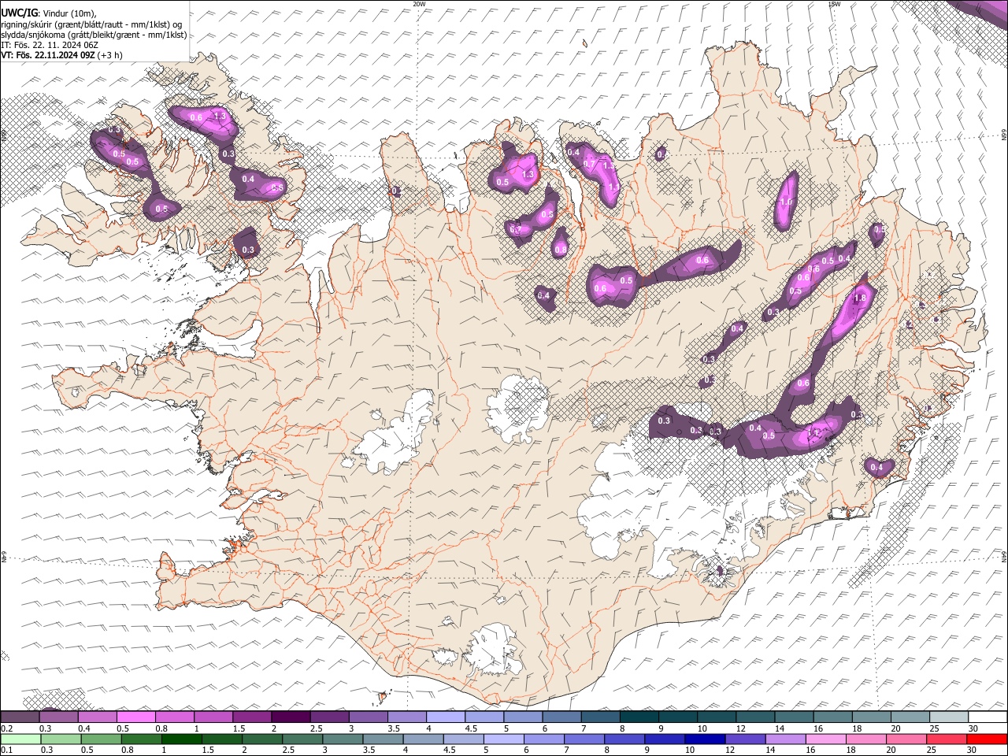Click the 1.8 snowfall value in east Iceland
Image resolution: width=1008 pixels, height=756 pixels.
click(860, 298)
